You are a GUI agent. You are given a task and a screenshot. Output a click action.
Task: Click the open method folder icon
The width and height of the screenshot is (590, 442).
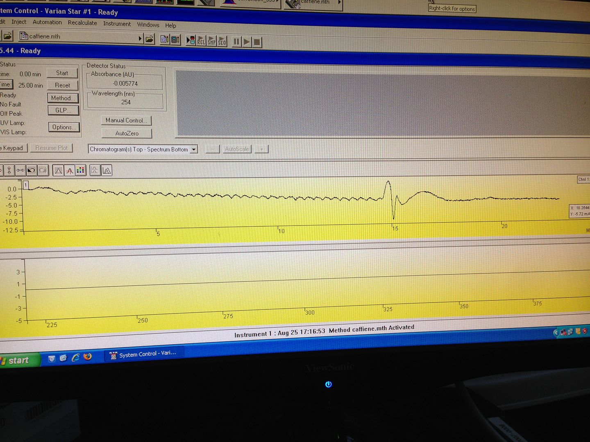[150, 39]
